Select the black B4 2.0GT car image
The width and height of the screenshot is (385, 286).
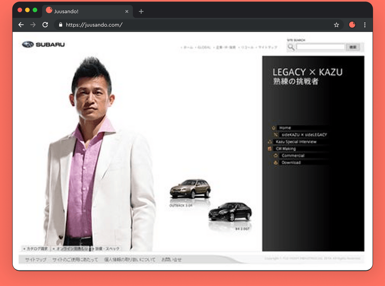(230, 212)
